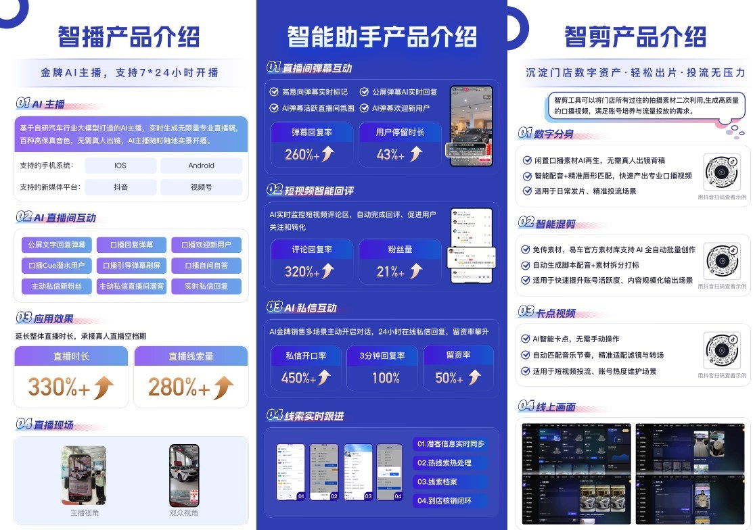This screenshot has width=753, height=530.
Task: Click the 口播Cue潜水用户 tag
Action: tap(57, 265)
